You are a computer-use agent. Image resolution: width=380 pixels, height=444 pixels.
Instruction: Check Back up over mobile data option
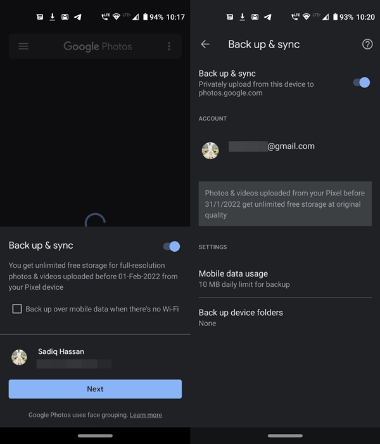coord(17,309)
